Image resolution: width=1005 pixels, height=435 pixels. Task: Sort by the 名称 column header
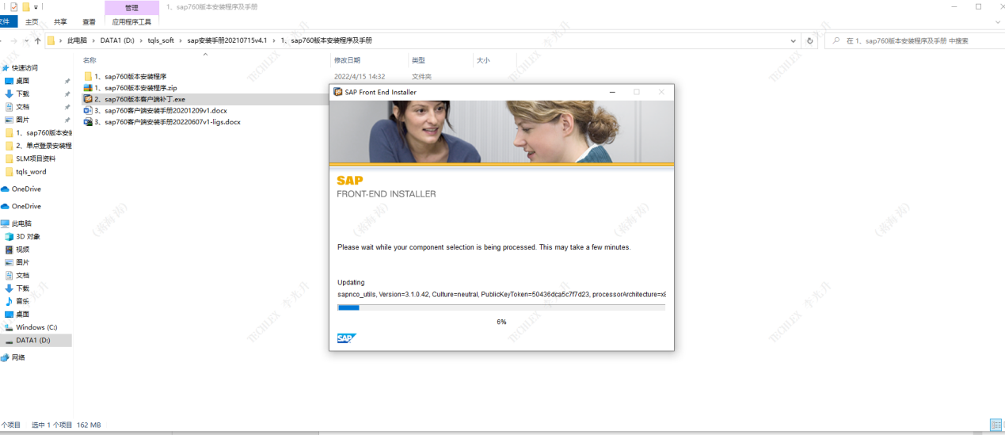click(89, 60)
